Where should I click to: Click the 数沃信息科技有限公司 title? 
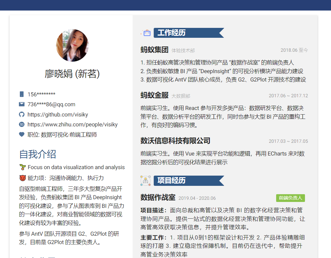point(175,141)
